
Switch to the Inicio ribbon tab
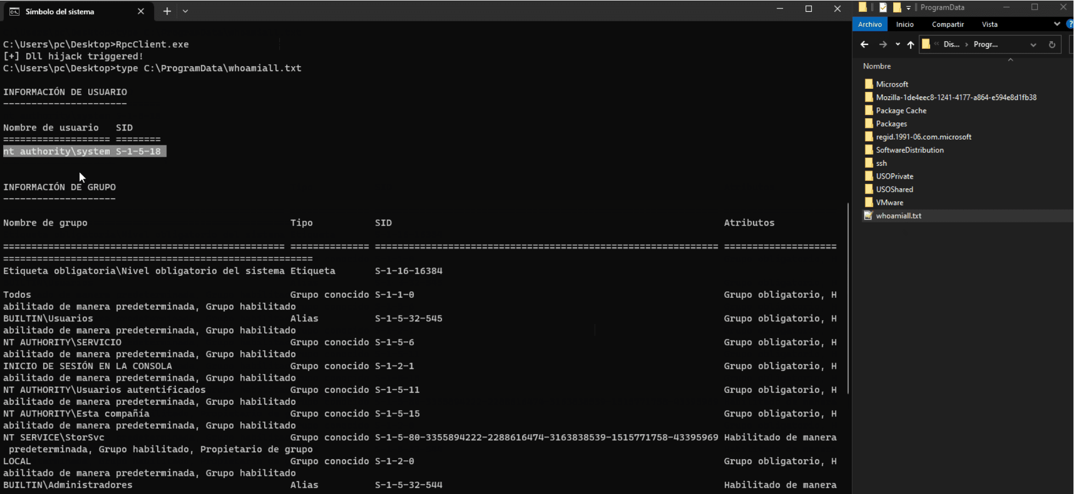905,24
